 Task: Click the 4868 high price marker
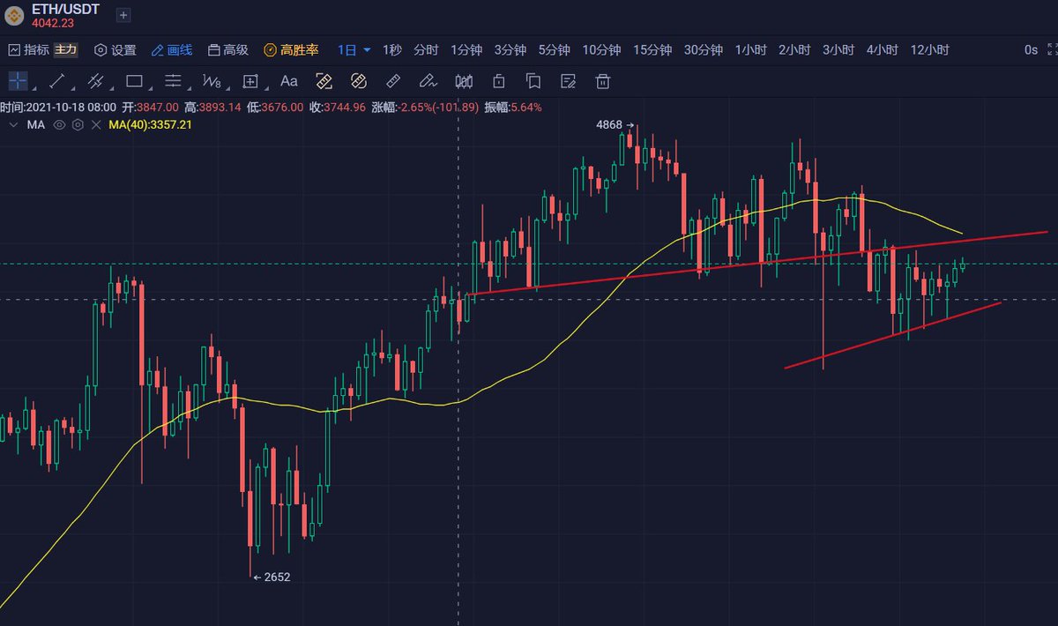pos(615,125)
